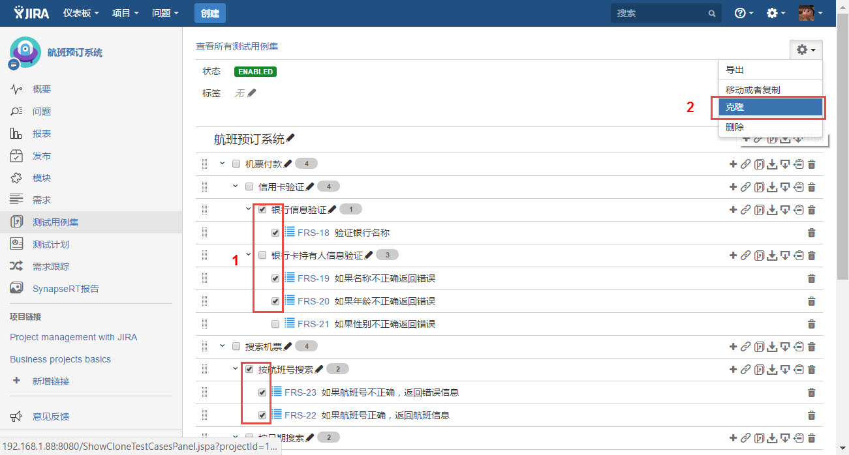This screenshot has height=455, width=849.
Task: Delete FRS-21 with its trash icon
Action: 812,324
